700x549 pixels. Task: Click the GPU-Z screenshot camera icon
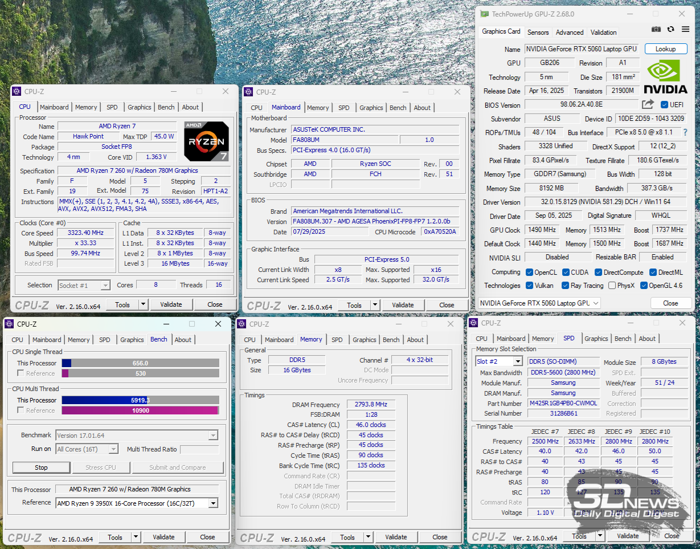(x=656, y=30)
